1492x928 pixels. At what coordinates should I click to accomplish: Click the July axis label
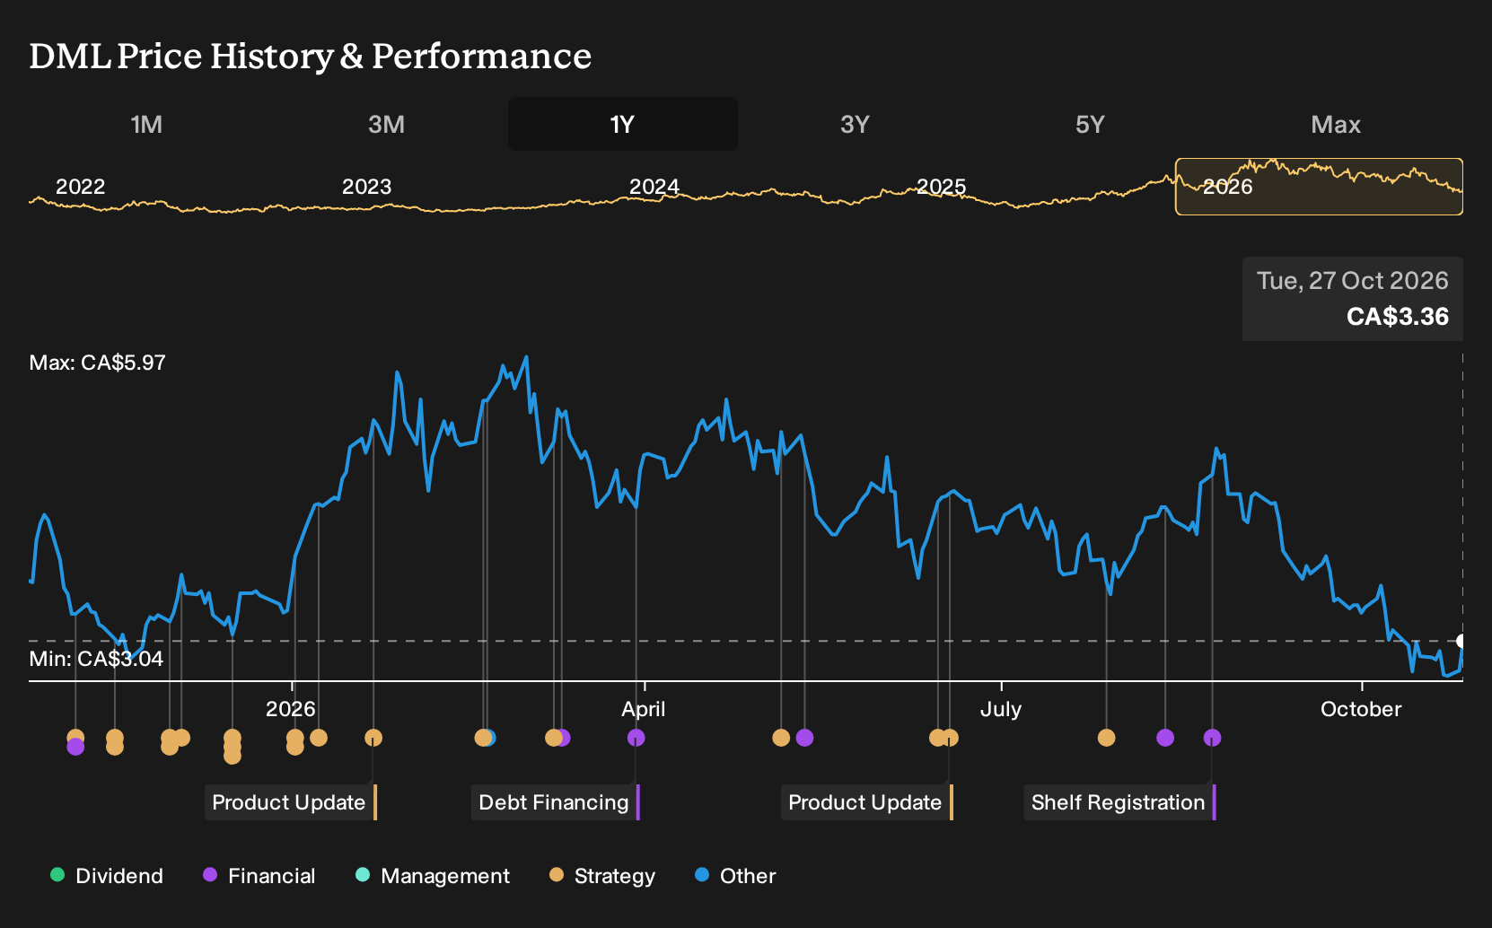pos(1001,709)
